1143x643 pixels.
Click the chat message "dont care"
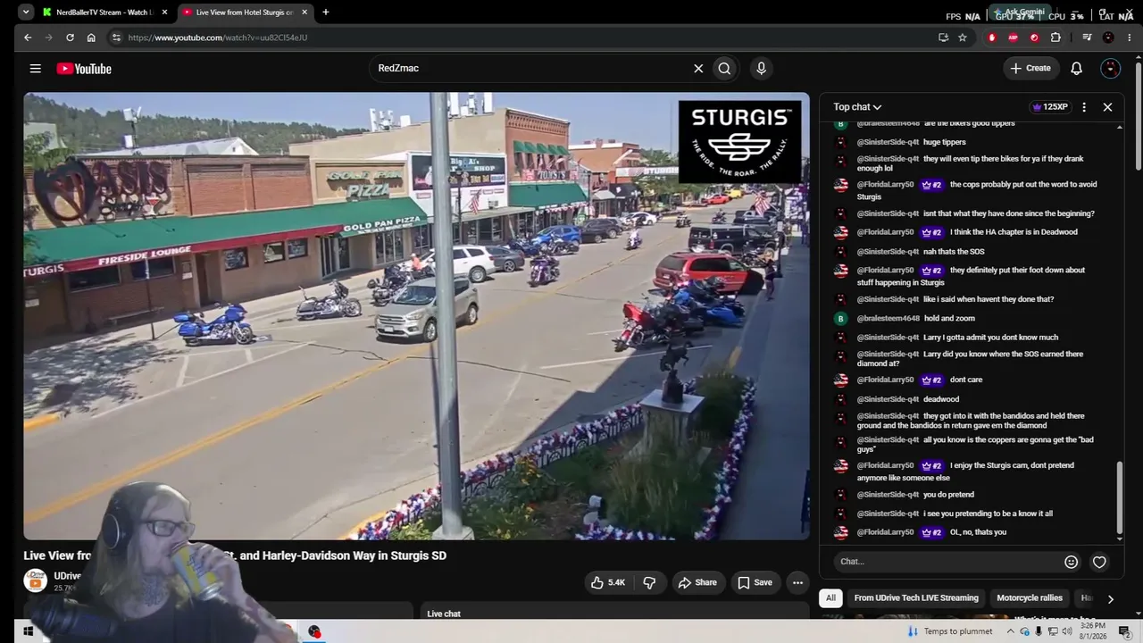[x=965, y=380]
